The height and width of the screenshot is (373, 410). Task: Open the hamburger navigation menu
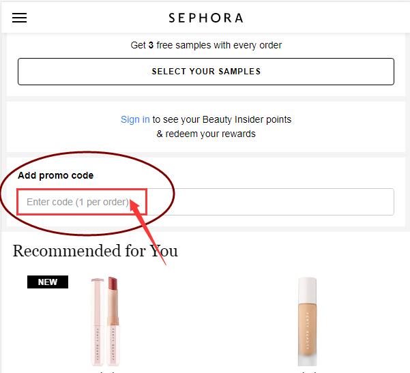(x=19, y=18)
